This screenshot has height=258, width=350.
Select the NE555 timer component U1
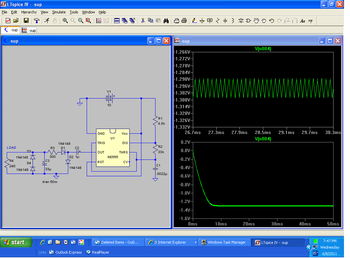[x=113, y=147]
